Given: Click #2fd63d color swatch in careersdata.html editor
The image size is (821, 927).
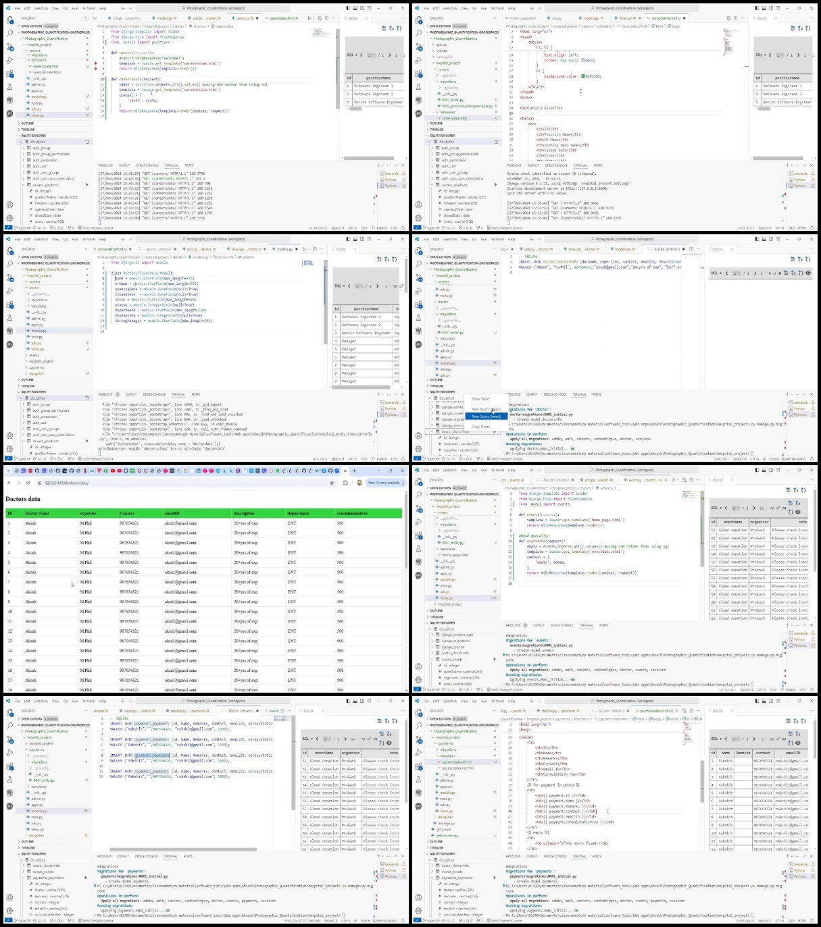Looking at the screenshot, I should tap(582, 76).
